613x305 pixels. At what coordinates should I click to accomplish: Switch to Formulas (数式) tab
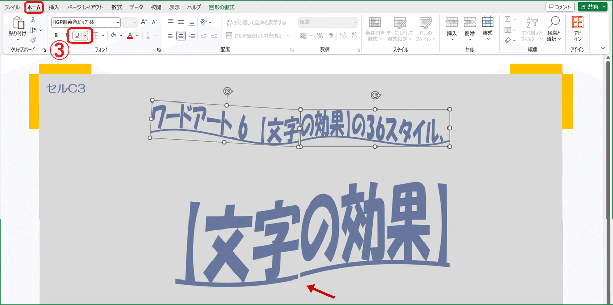point(116,7)
